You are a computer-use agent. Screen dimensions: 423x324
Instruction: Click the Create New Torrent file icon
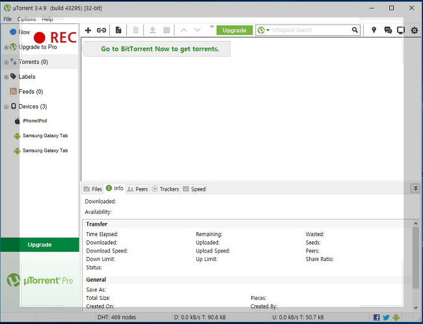pos(118,30)
